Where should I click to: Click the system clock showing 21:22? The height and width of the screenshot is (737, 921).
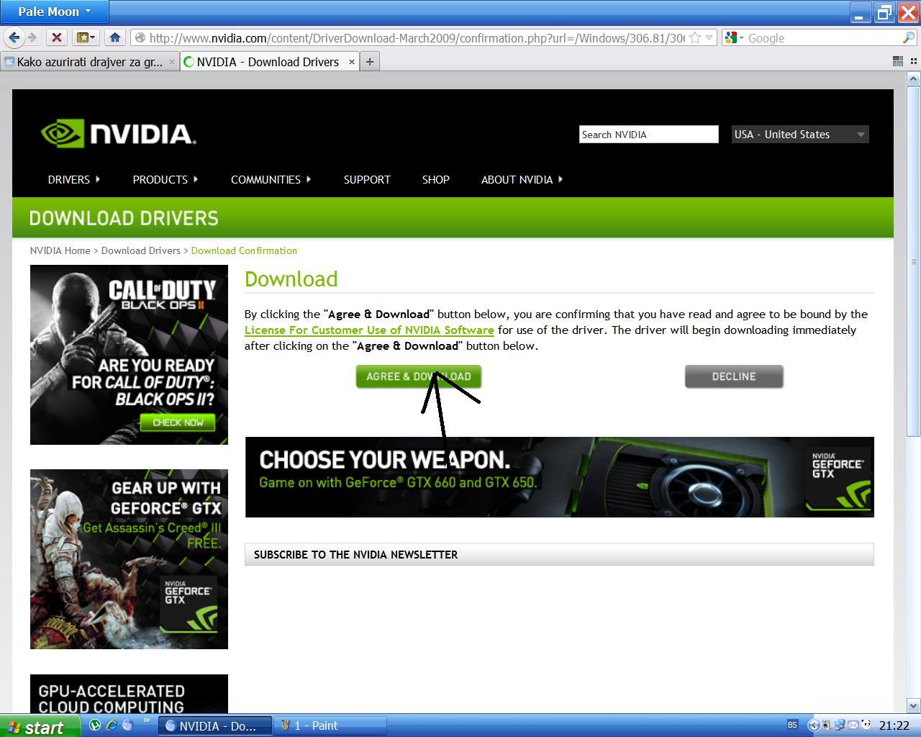894,726
